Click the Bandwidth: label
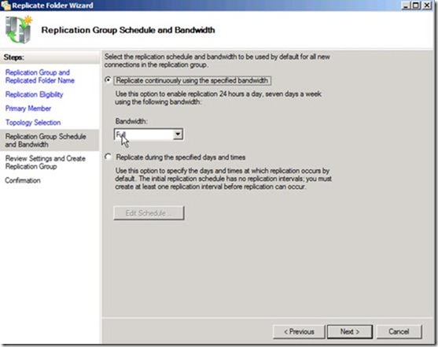The height and width of the screenshot is (347, 438). pos(131,121)
